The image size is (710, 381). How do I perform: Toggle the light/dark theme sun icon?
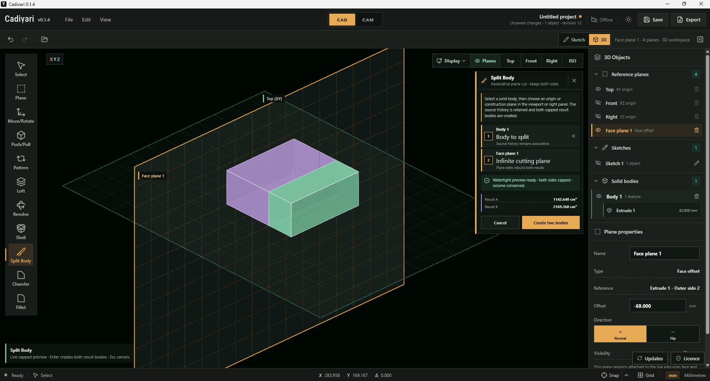628,20
